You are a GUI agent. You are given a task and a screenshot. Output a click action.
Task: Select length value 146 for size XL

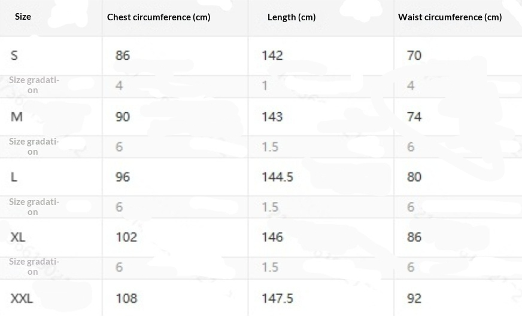pyautogui.click(x=272, y=237)
